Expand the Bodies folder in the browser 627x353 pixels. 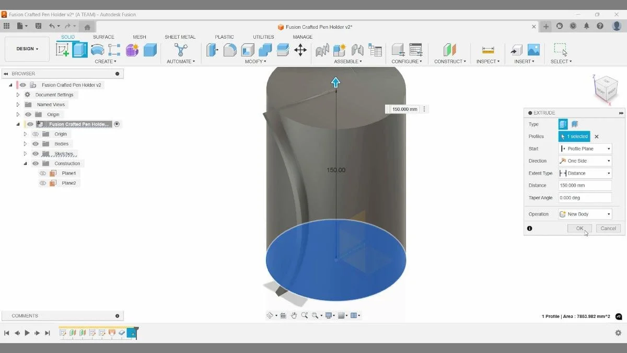(x=25, y=143)
